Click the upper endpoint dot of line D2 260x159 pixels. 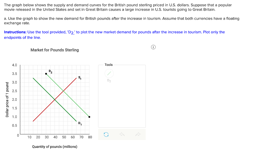(x=46, y=74)
